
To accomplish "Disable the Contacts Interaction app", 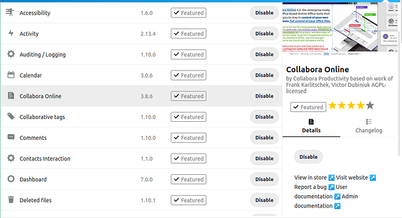I will point(265,158).
